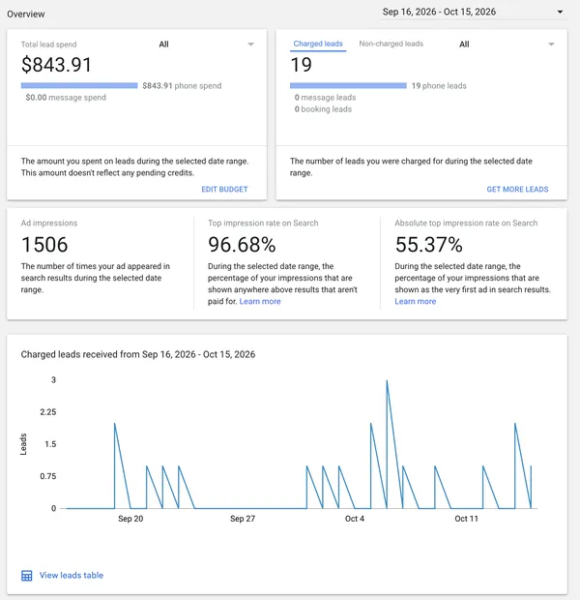Click the GET MORE LEADS button
This screenshot has height=600, width=580.
517,190
